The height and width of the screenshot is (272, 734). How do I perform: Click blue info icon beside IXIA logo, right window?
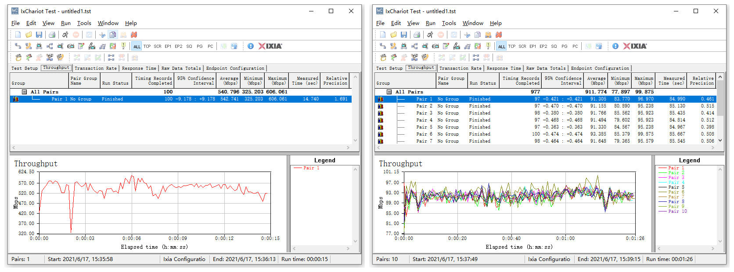tap(615, 46)
